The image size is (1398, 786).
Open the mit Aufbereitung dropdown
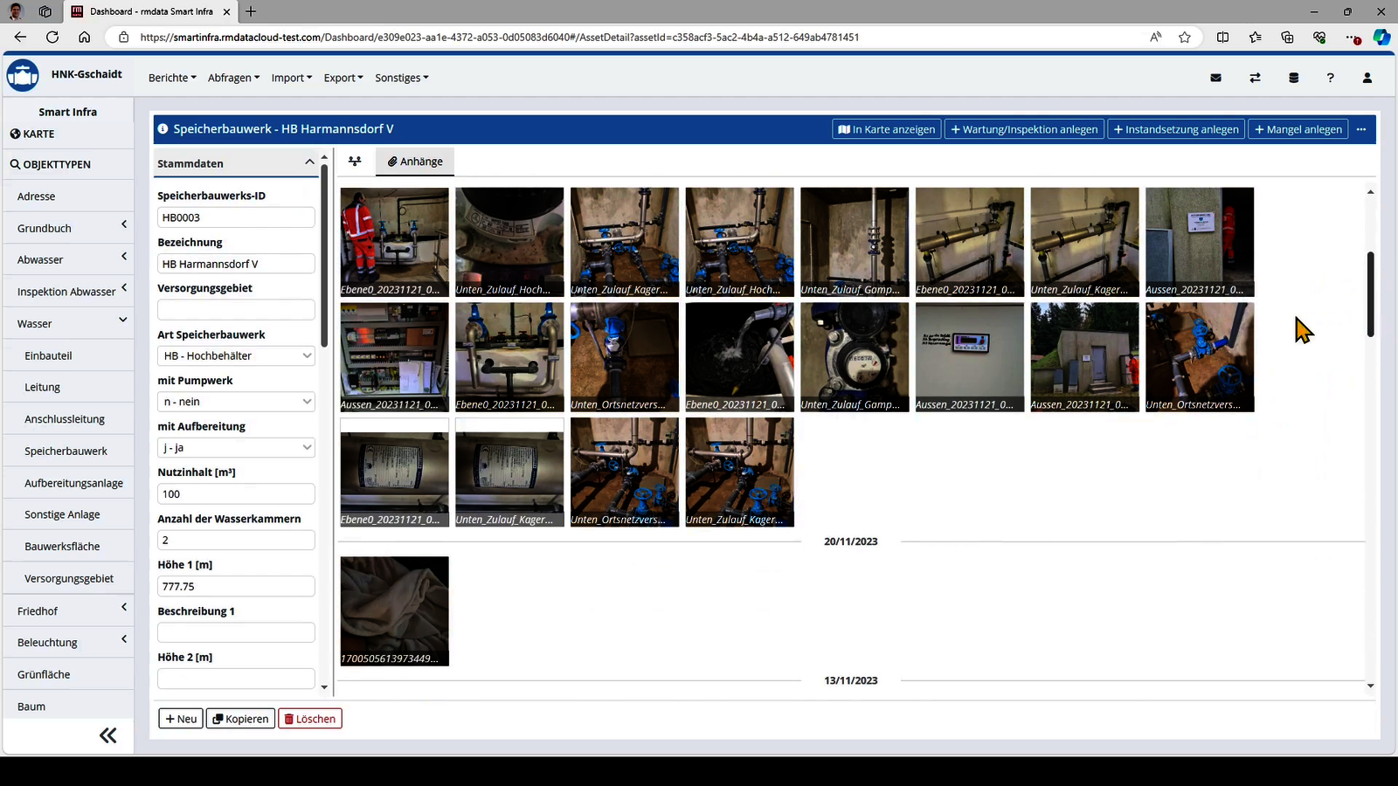coord(236,448)
